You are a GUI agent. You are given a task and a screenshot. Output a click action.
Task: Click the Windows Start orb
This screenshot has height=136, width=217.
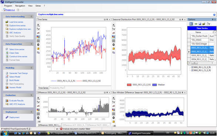(x=6, y=133)
